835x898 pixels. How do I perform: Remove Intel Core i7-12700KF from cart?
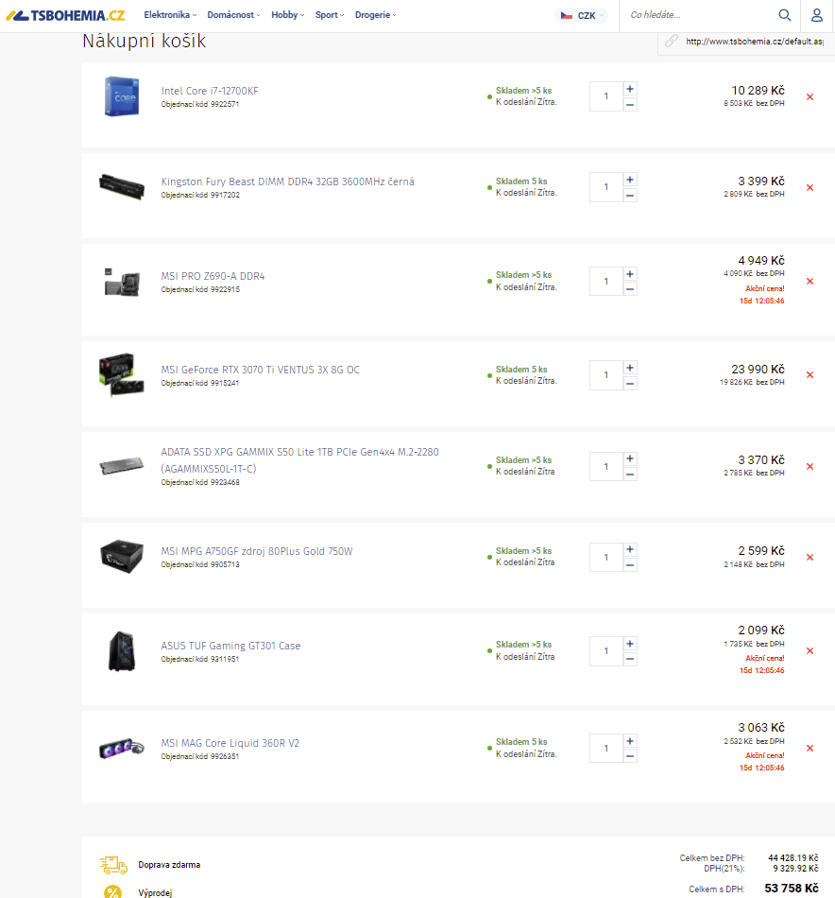809,96
